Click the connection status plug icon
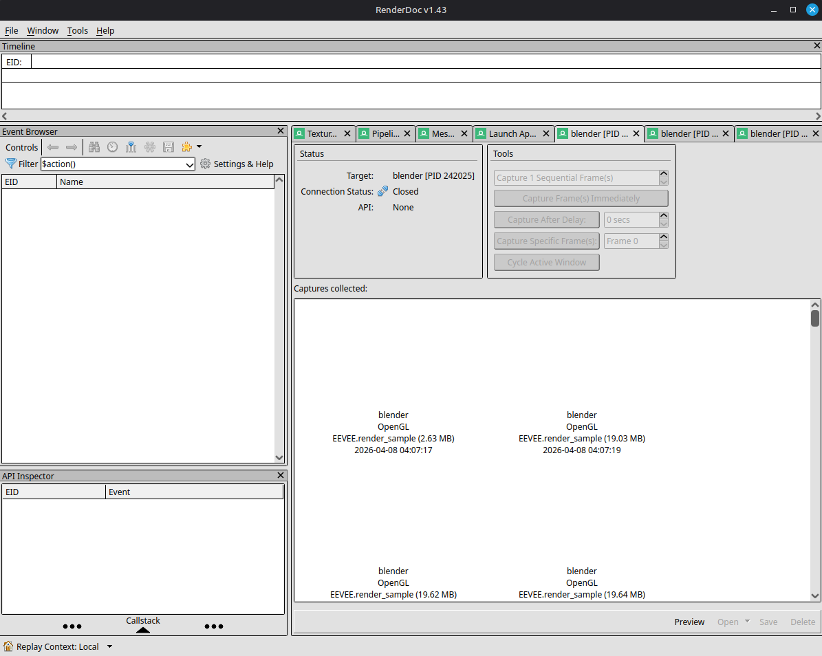The image size is (822, 656). [382, 191]
